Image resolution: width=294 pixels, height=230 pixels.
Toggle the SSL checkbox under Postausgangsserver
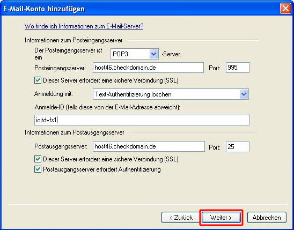[38, 159]
